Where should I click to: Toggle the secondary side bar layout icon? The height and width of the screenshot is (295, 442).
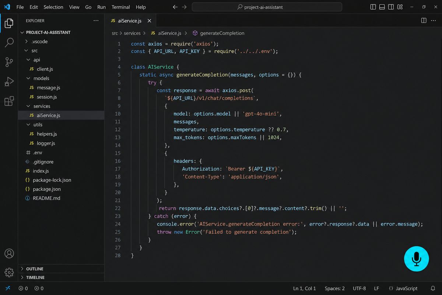pyautogui.click(x=391, y=7)
